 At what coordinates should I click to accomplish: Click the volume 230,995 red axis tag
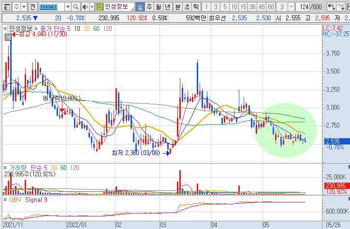pyautogui.click(x=336, y=186)
